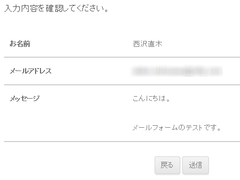
Task: Click the お名前 field label
Action: [x=20, y=44]
